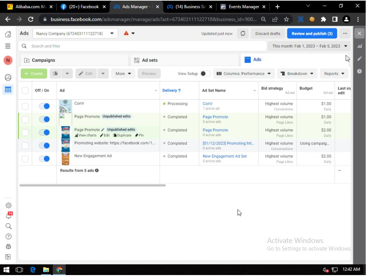The width and height of the screenshot is (367, 277).
Task: Click the red N account avatar
Action: (x=8, y=61)
